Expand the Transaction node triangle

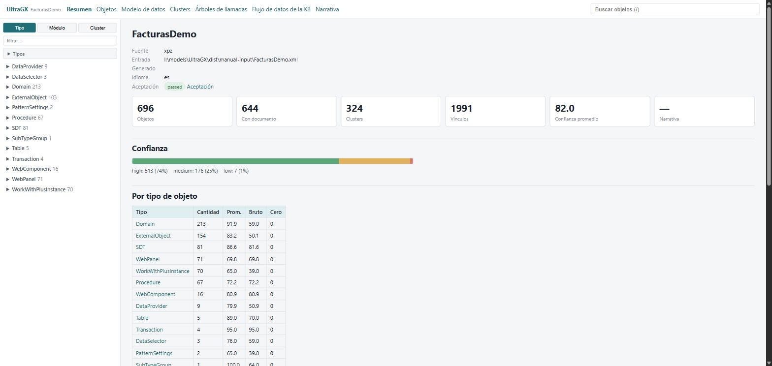coord(8,159)
